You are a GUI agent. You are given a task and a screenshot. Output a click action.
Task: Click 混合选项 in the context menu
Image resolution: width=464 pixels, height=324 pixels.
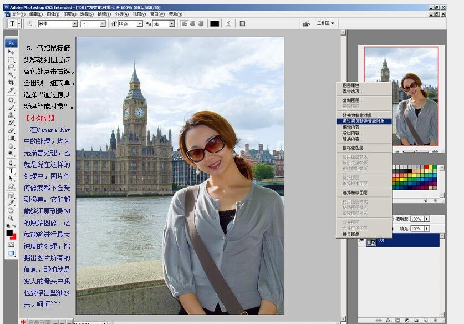click(363, 93)
